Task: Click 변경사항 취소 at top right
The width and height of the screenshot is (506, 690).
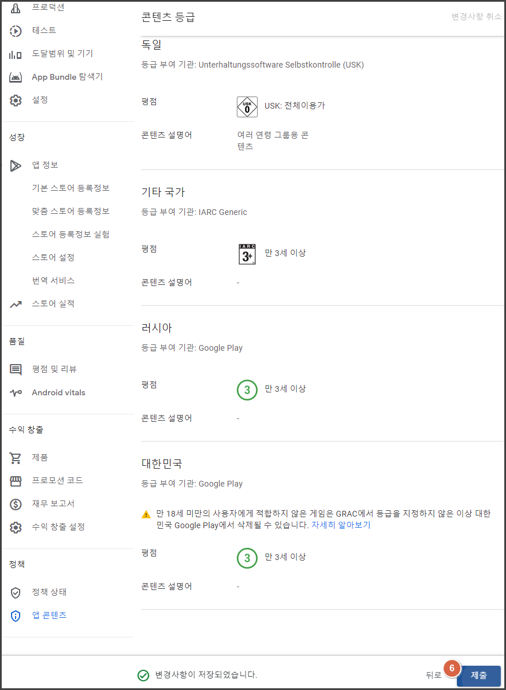Action: coord(477,17)
